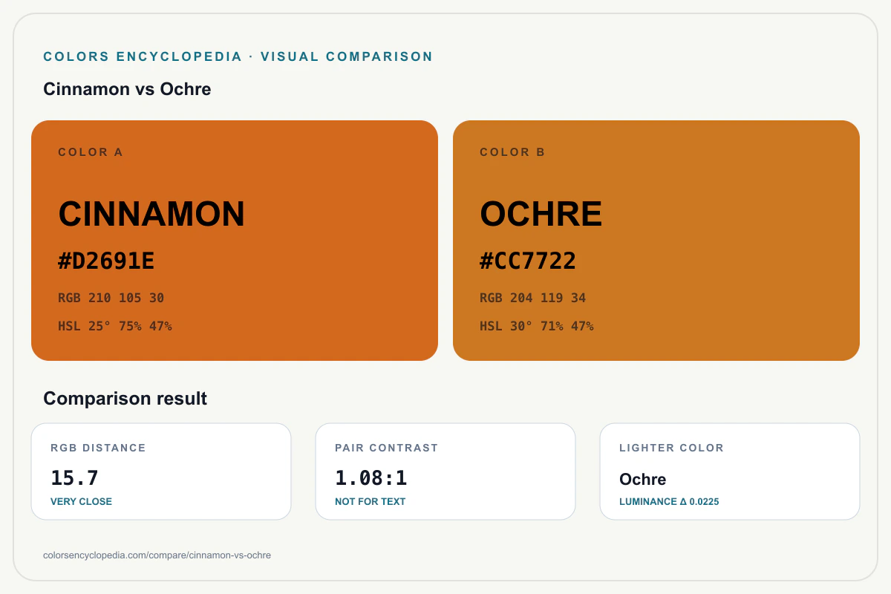Click the Cinnamon color swatch card

pyautogui.click(x=235, y=241)
